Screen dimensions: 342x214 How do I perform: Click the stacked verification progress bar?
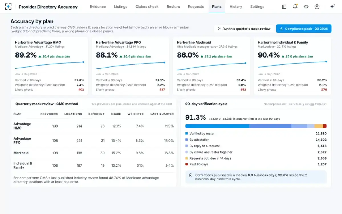click(256, 126)
